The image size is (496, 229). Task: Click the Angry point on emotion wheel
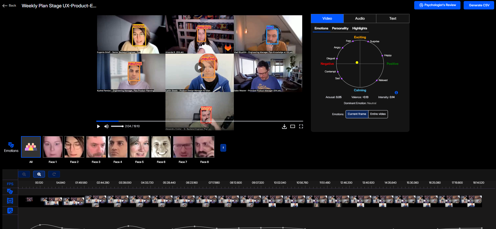[x=342, y=48]
